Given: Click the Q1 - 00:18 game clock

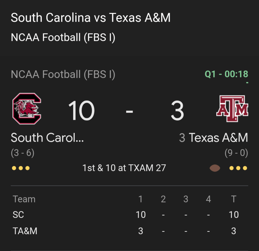Looking at the screenshot, I should tap(226, 74).
